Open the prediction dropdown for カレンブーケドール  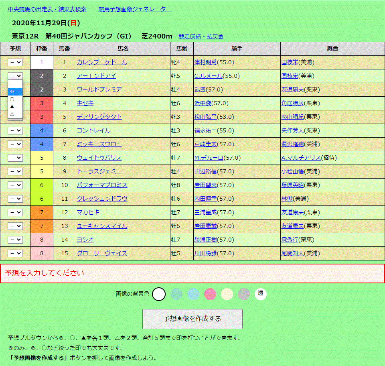[15, 62]
